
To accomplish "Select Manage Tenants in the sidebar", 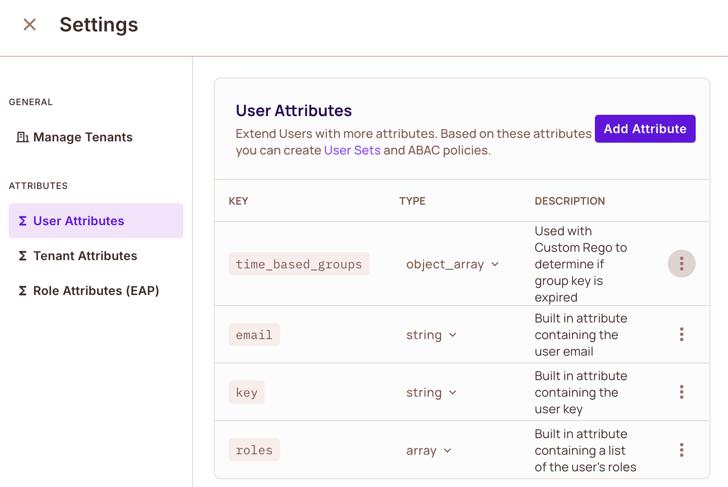I will pos(83,137).
